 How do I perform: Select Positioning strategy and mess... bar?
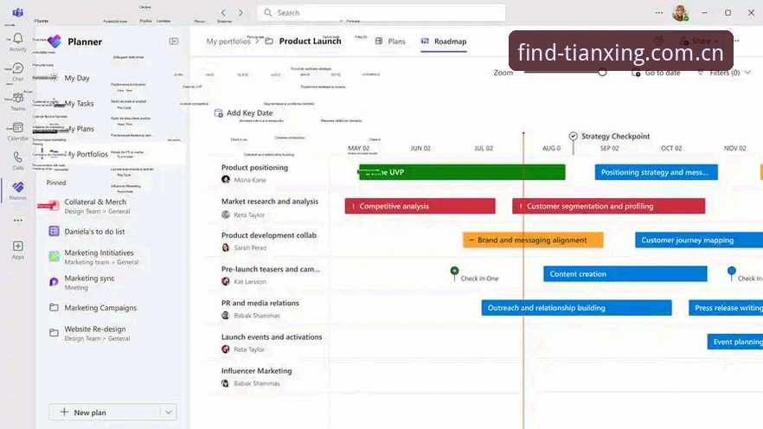point(656,172)
